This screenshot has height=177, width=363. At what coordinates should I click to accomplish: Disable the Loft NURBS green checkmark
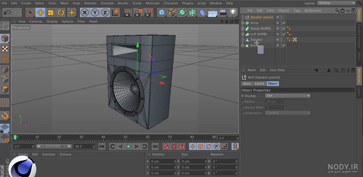click(284, 34)
